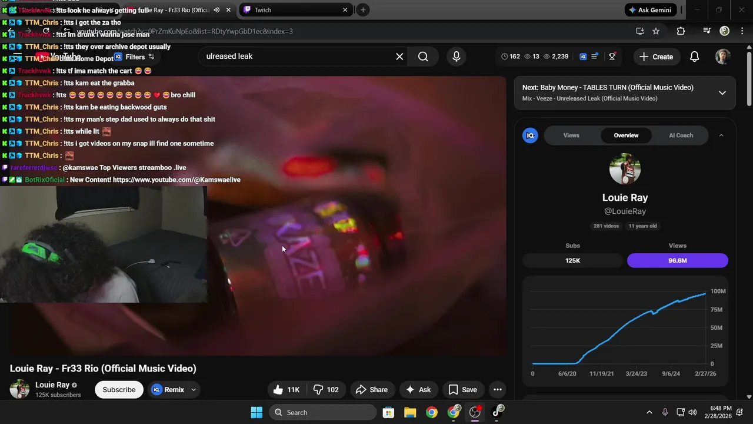Click the 11 years old badge
753x424 pixels.
(642, 226)
